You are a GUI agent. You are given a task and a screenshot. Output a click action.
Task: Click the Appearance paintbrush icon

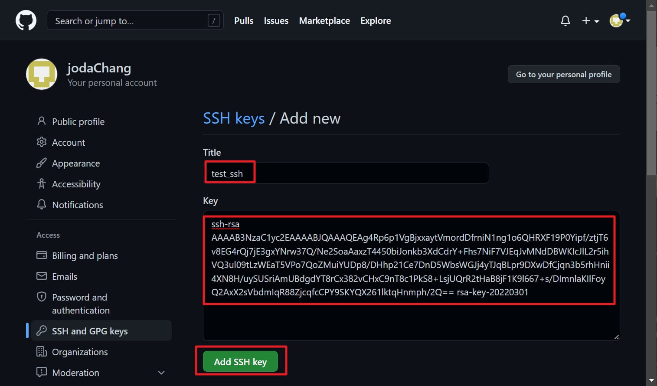(x=42, y=163)
